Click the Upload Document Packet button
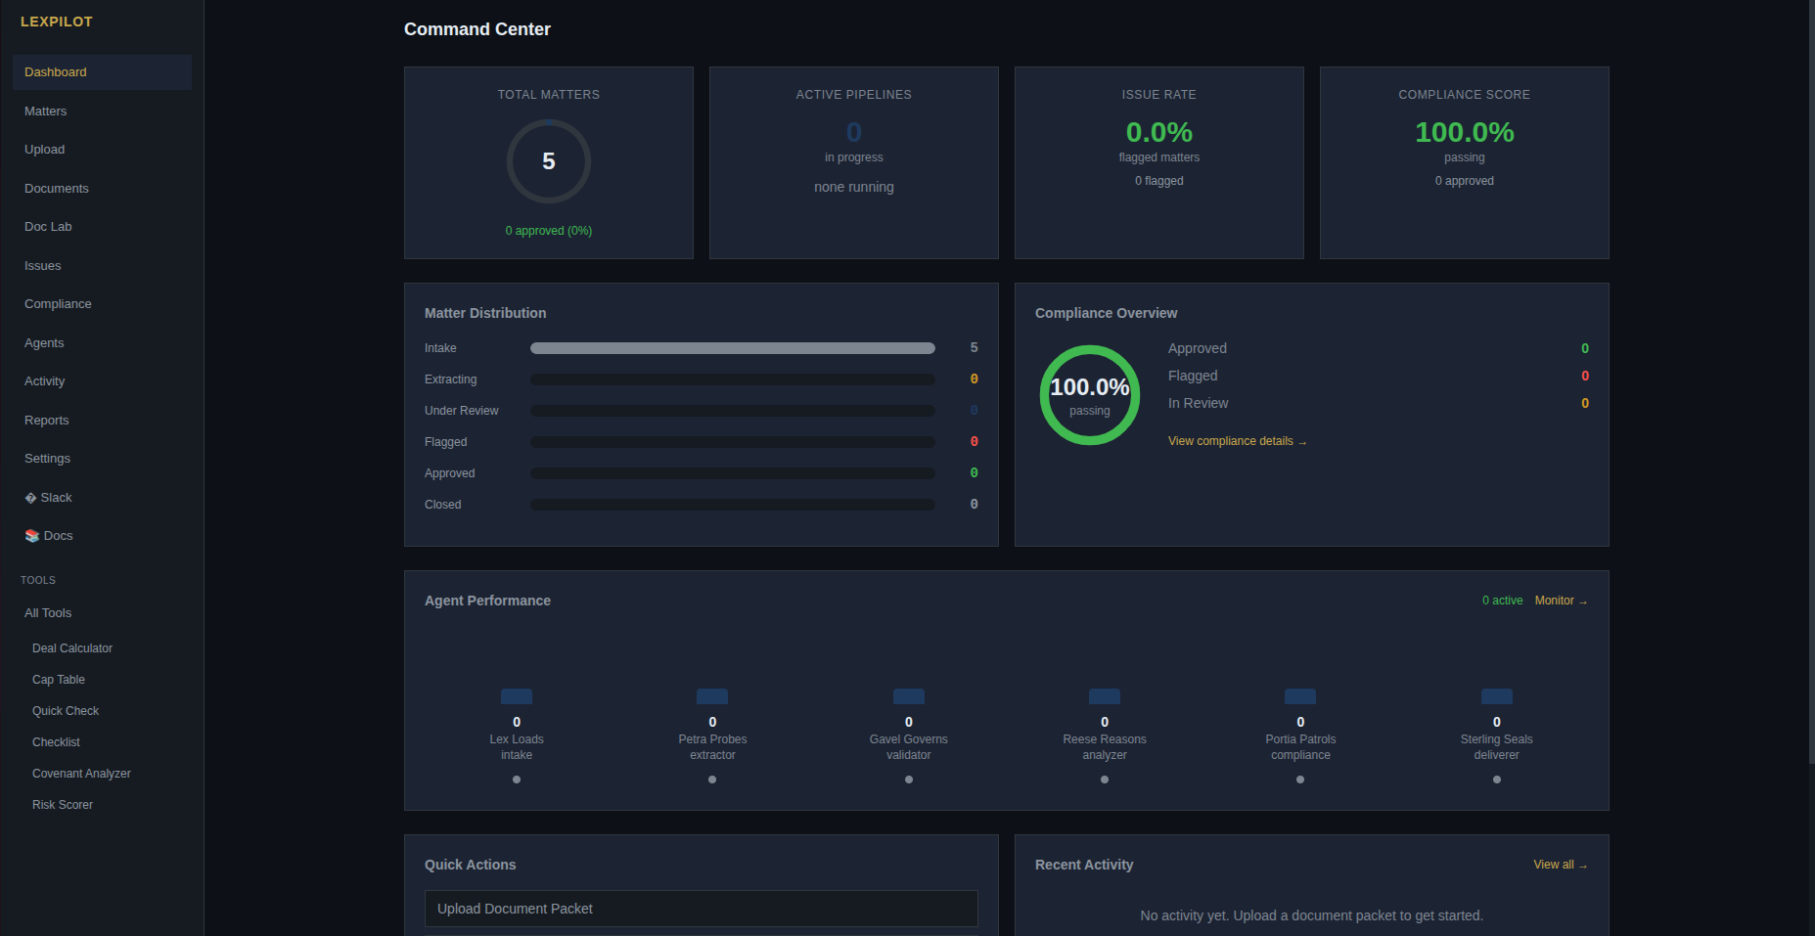This screenshot has width=1815, height=936. point(702,909)
